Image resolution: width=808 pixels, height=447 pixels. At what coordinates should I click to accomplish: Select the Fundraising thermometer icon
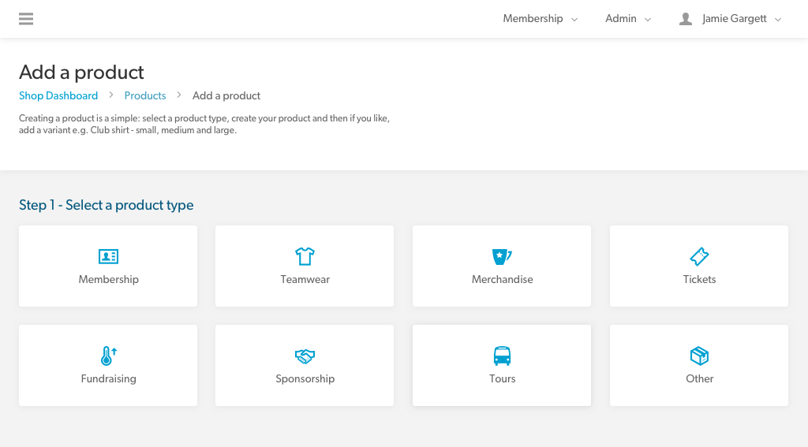(108, 356)
